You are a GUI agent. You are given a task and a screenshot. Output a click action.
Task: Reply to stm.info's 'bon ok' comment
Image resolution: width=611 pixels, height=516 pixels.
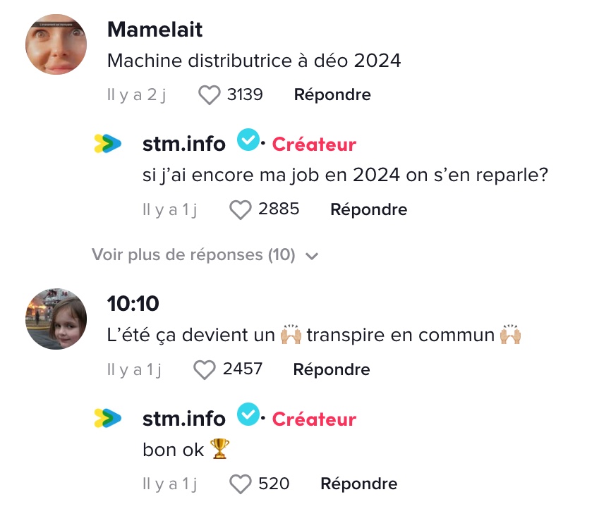[359, 484]
